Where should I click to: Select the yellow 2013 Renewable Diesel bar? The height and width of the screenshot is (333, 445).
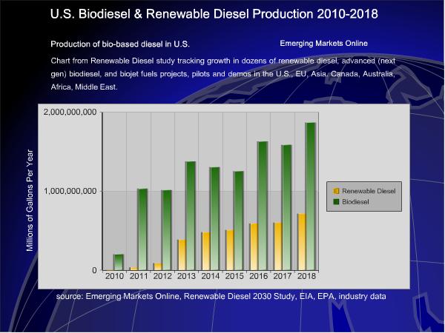click(182, 255)
